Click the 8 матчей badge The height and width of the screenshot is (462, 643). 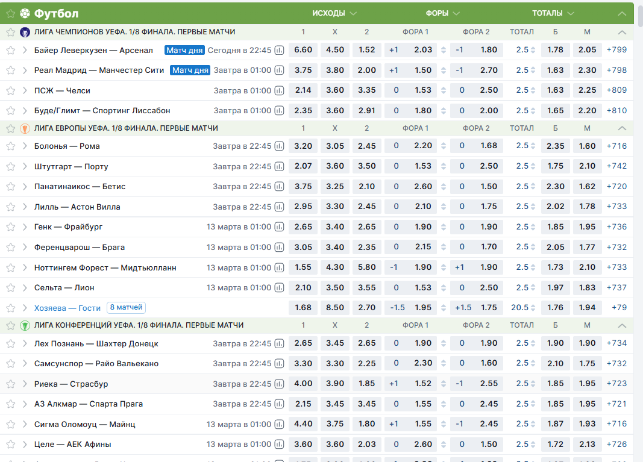tap(126, 308)
